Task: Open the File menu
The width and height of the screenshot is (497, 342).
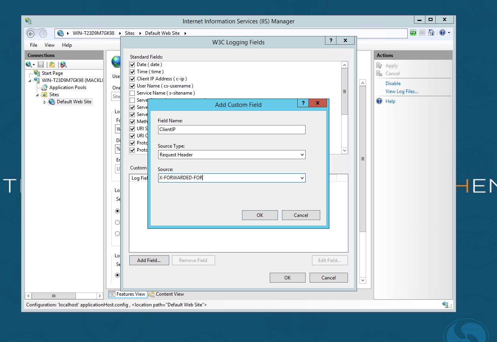Action: 34,45
